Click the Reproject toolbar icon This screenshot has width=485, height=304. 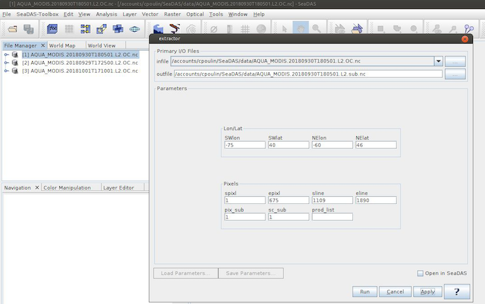[x=101, y=28]
